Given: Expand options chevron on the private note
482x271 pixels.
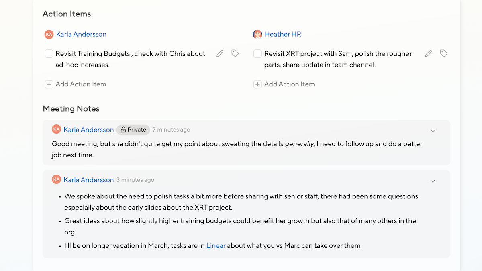Looking at the screenshot, I should pyautogui.click(x=433, y=131).
